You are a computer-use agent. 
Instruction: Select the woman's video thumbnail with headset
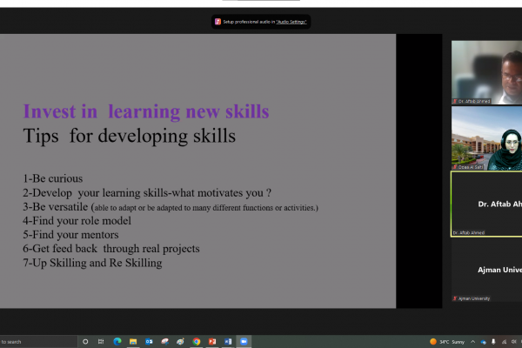click(x=486, y=139)
